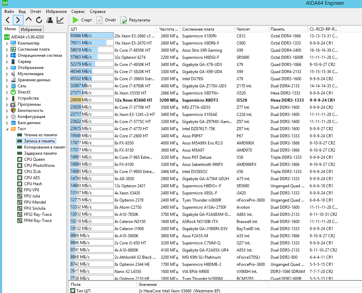This screenshot has height=293, width=362.
Task: Click the Результаты toolbar label
Action: (x=140, y=20)
